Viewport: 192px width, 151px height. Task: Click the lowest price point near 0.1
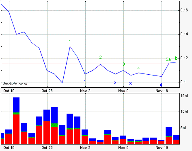tap(62, 83)
